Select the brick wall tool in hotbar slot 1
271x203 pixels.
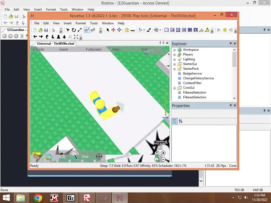(37, 157)
